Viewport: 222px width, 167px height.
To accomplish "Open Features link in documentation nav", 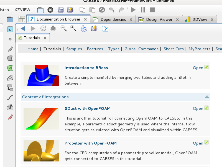I will coord(95,49).
